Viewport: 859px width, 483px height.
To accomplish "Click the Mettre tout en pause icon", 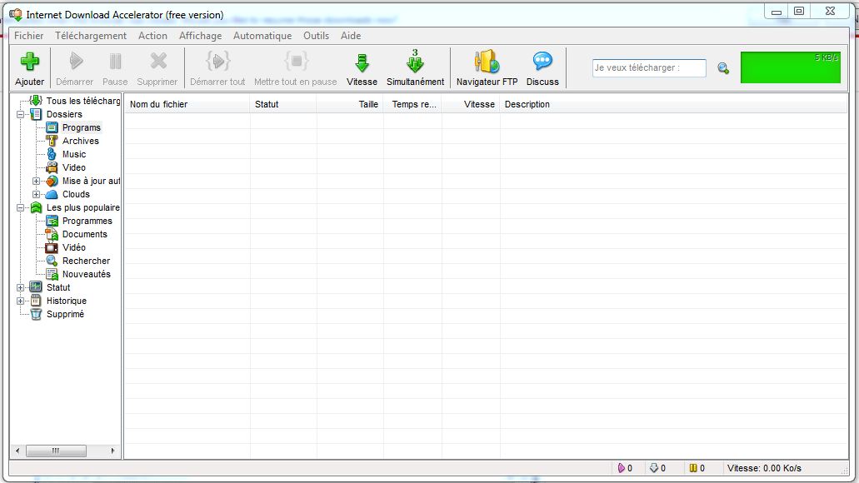I will [296, 62].
